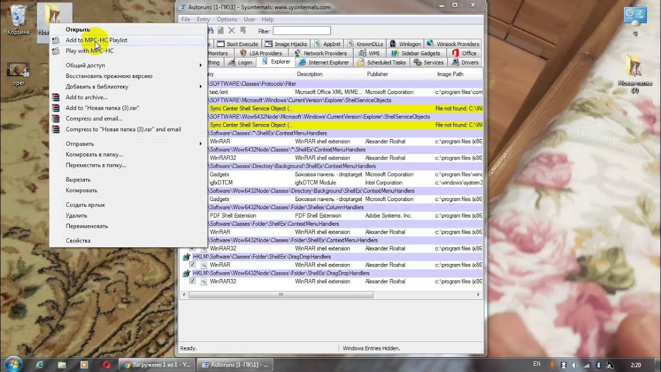Choose Add to archive... WinRAR entry
The width and height of the screenshot is (661, 372).
pyautogui.click(x=128, y=97)
